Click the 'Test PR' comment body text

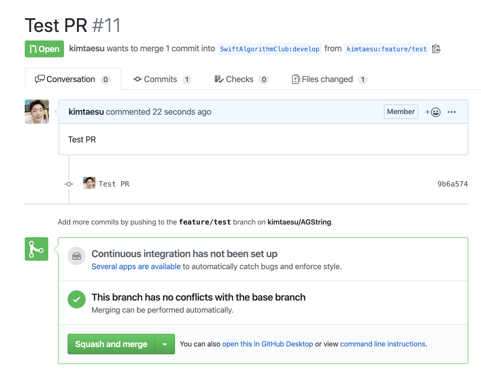(82, 139)
